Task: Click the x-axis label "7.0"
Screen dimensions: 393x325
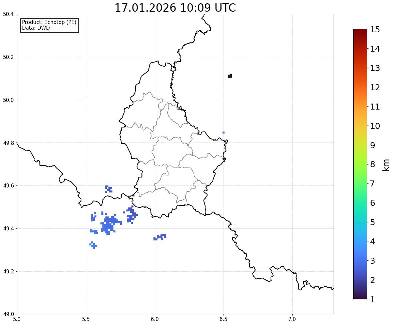Action: pos(292,319)
